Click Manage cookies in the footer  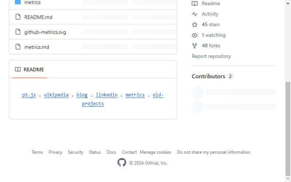156,152
